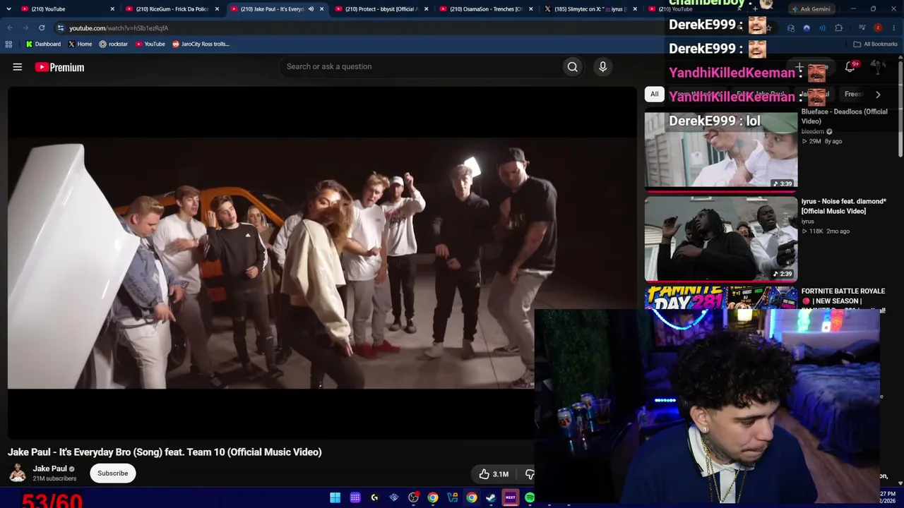This screenshot has height=508, width=904.
Task: Like the Jake Paul video
Action: (494, 474)
